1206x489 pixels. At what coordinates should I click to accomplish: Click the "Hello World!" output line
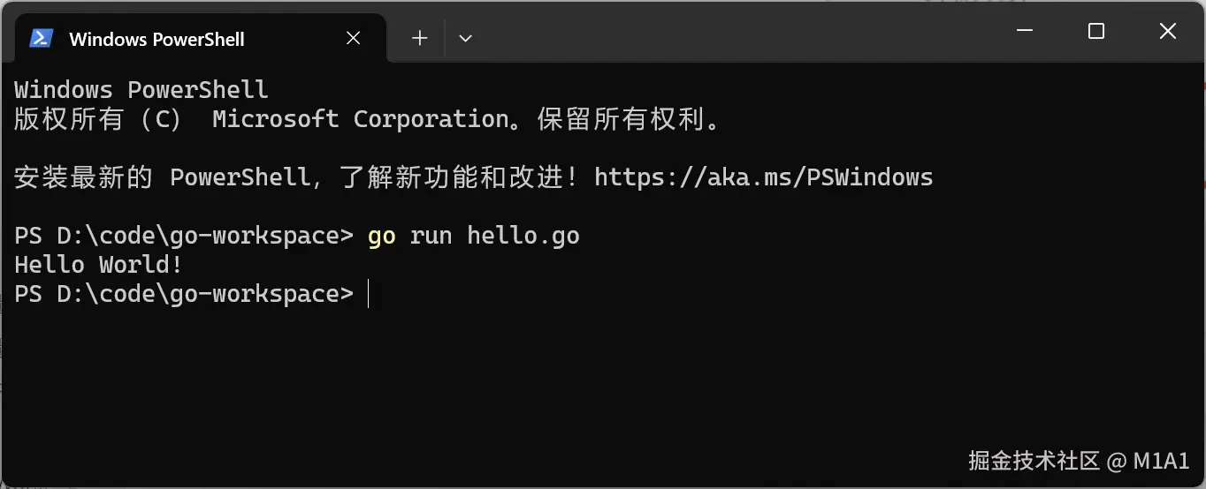[x=98, y=265]
